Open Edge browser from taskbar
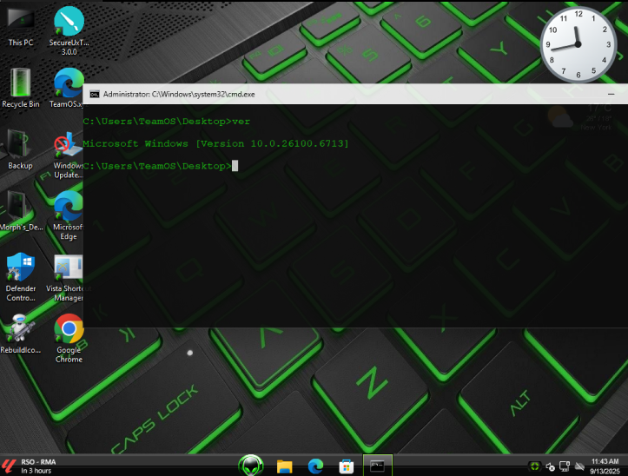This screenshot has height=476, width=628. (315, 466)
